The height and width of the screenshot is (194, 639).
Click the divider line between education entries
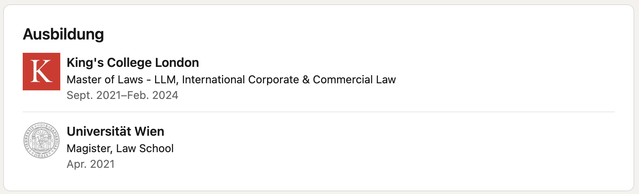(x=319, y=112)
